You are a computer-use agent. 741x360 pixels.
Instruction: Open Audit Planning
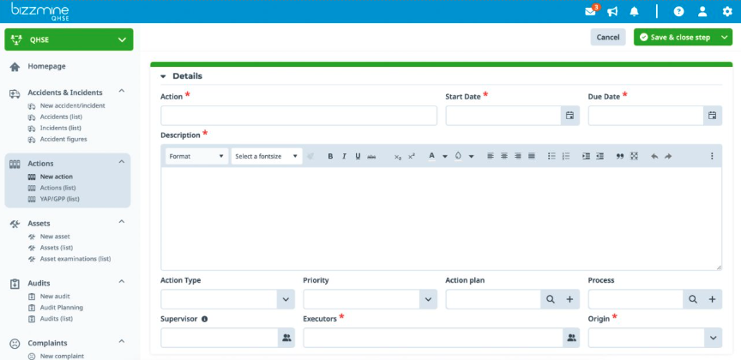tap(62, 308)
